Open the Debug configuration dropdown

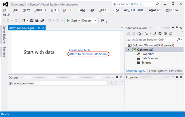click(89, 21)
